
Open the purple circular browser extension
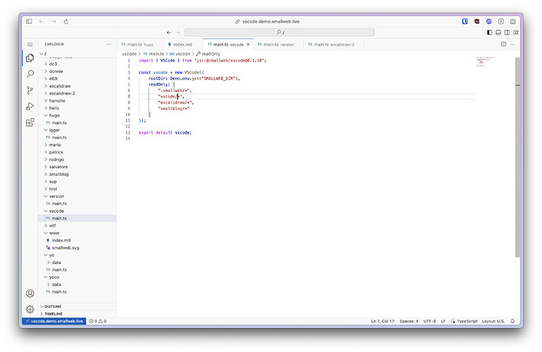(489, 21)
